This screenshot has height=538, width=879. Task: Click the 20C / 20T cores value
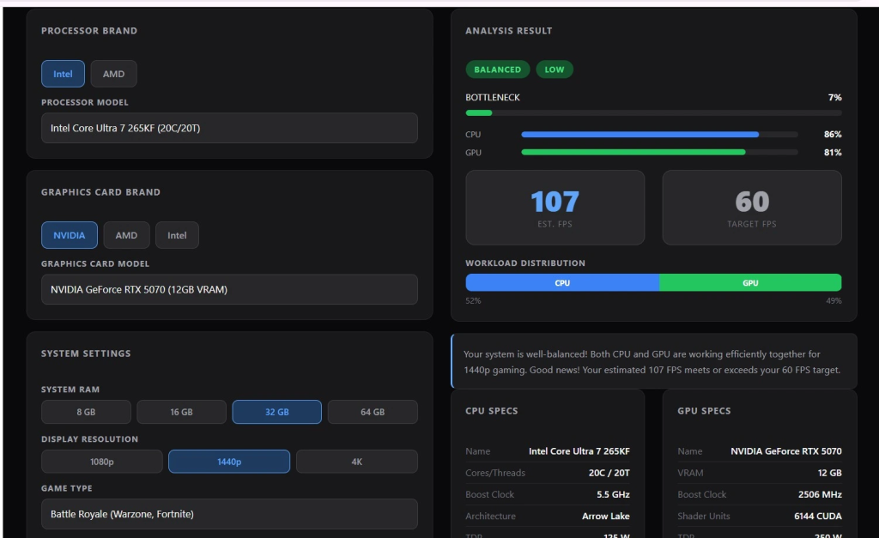tap(609, 473)
